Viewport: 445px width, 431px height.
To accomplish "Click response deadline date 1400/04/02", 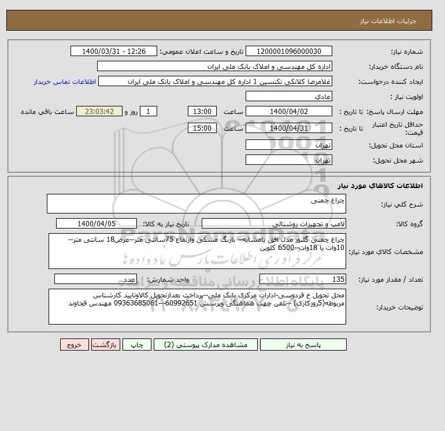I will (288, 112).
